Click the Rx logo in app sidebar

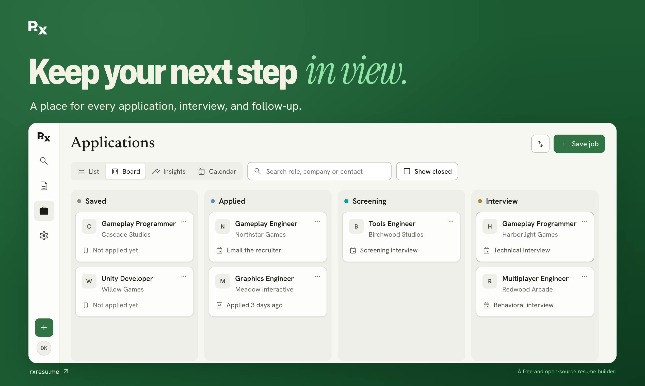pos(44,137)
